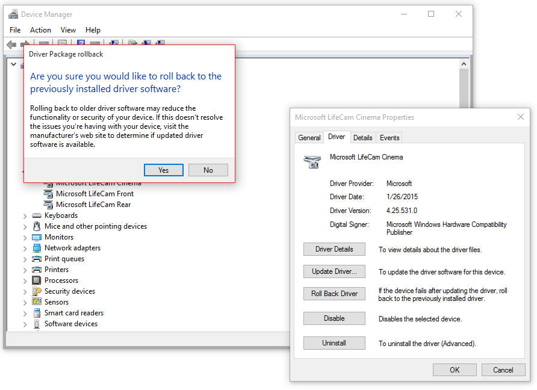Open the Events tab
This screenshot has width=537, height=390.
click(390, 138)
